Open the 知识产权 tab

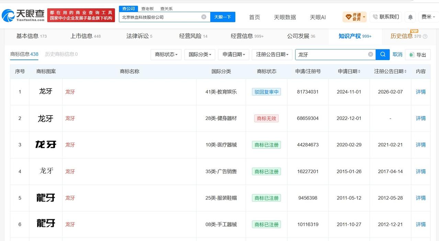[355, 36]
